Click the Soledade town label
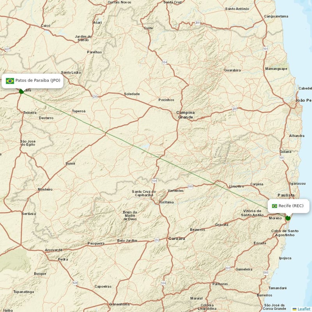The height and width of the screenshot is (312, 312). [x=132, y=94]
